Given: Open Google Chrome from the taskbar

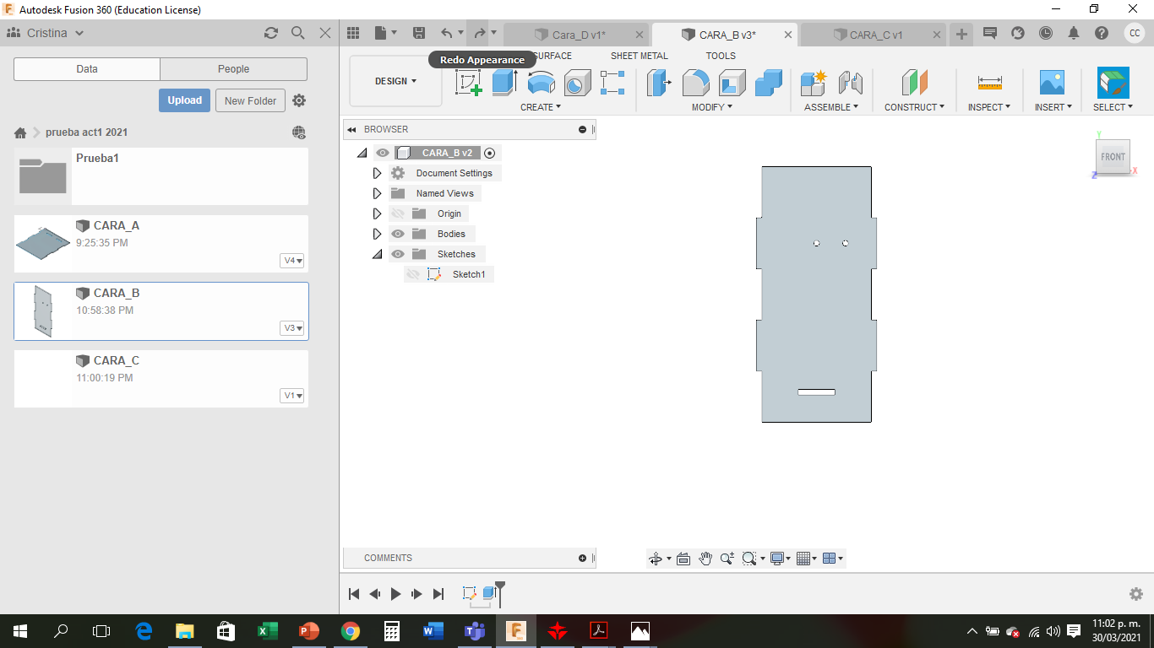Looking at the screenshot, I should (x=351, y=630).
